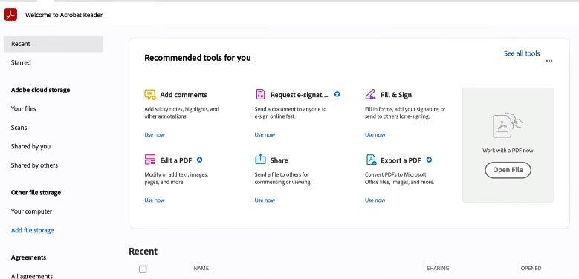Image resolution: width=579 pixels, height=279 pixels.
Task: Click the Fill & Sign tool title
Action: point(396,95)
